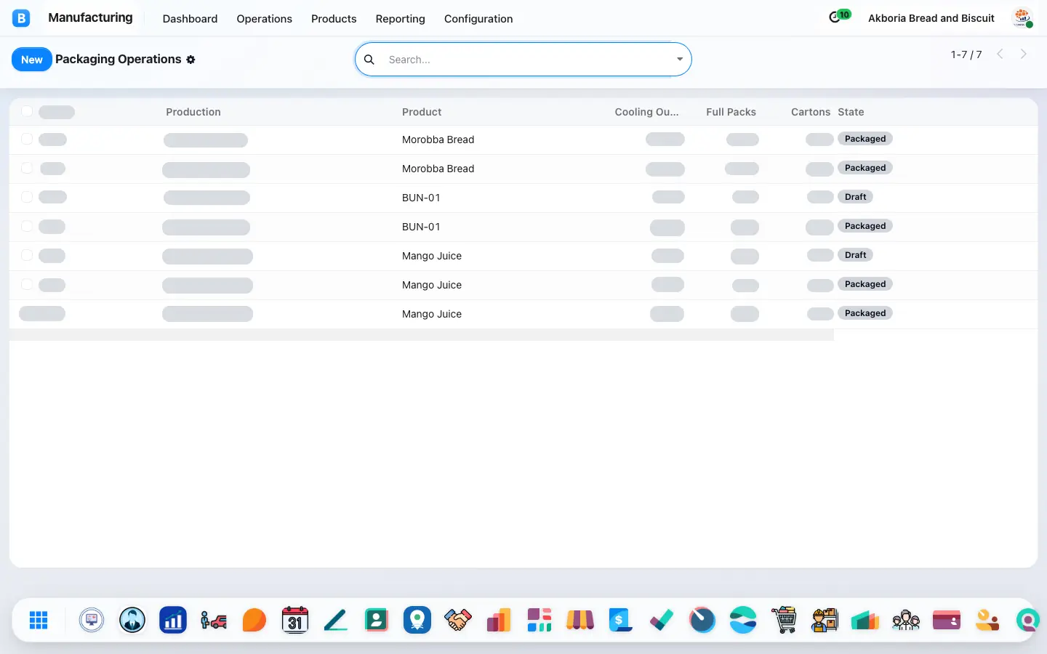This screenshot has width=1047, height=654.
Task: Go to the next page of records
Action: tap(1024, 54)
